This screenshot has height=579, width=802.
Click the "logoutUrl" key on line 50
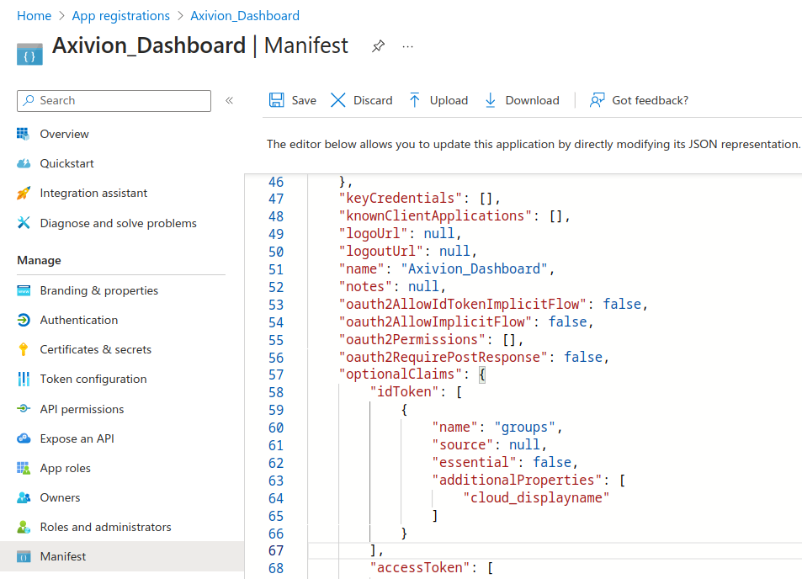click(x=381, y=251)
